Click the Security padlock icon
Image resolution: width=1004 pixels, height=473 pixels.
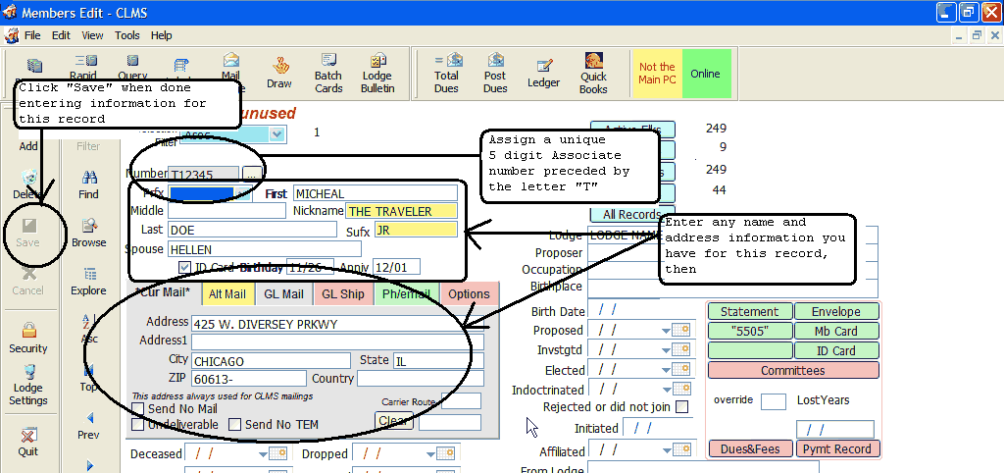(x=27, y=338)
